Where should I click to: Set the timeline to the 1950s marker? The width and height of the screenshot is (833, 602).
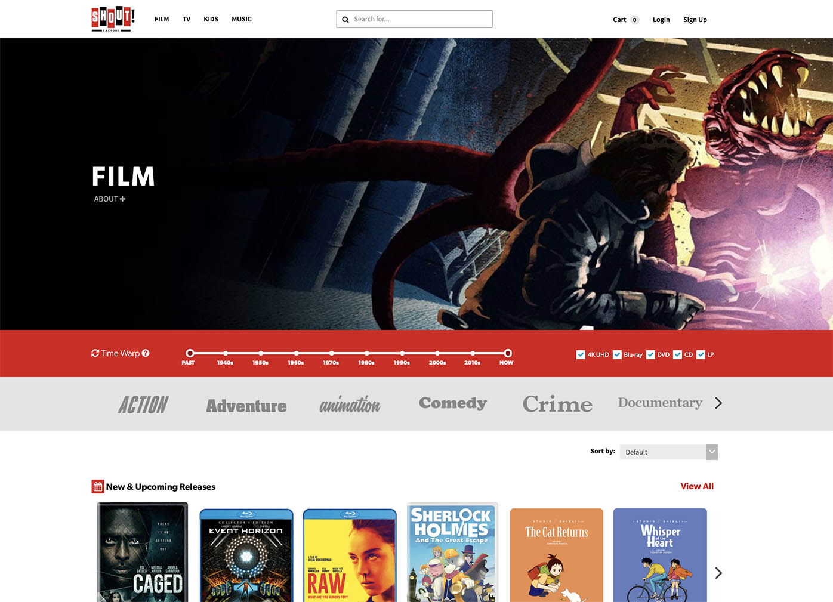pos(261,353)
